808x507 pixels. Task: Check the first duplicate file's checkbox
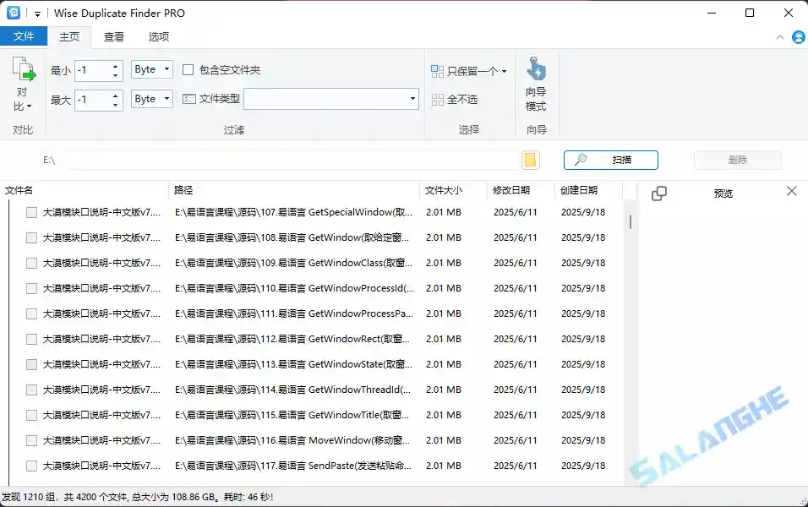click(31, 212)
